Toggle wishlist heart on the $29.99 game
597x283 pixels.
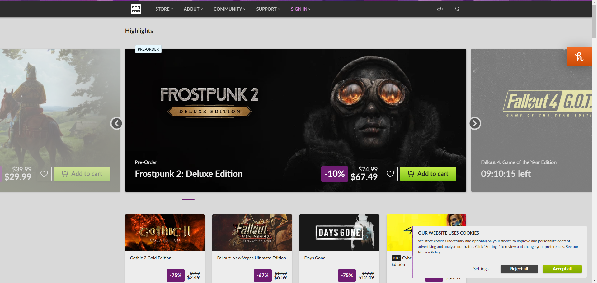[44, 174]
